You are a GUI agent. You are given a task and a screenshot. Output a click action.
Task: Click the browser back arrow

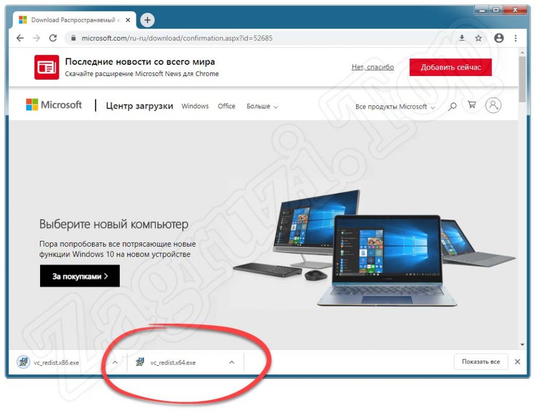point(20,38)
